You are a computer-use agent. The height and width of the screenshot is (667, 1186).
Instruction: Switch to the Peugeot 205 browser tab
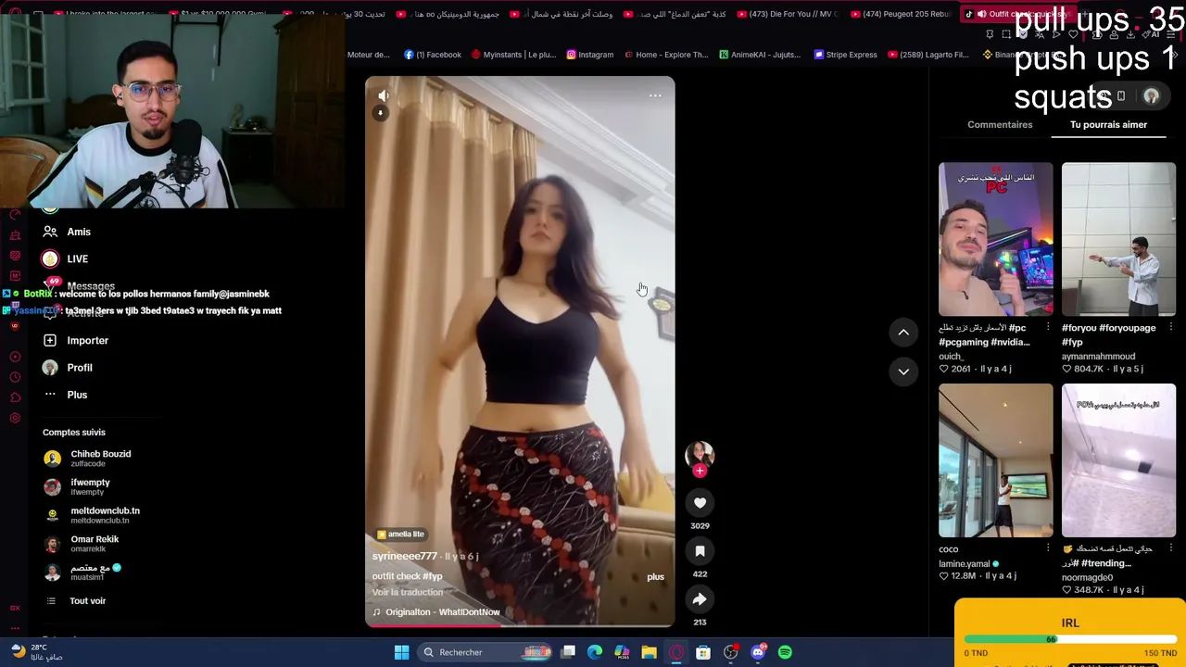pyautogui.click(x=901, y=14)
